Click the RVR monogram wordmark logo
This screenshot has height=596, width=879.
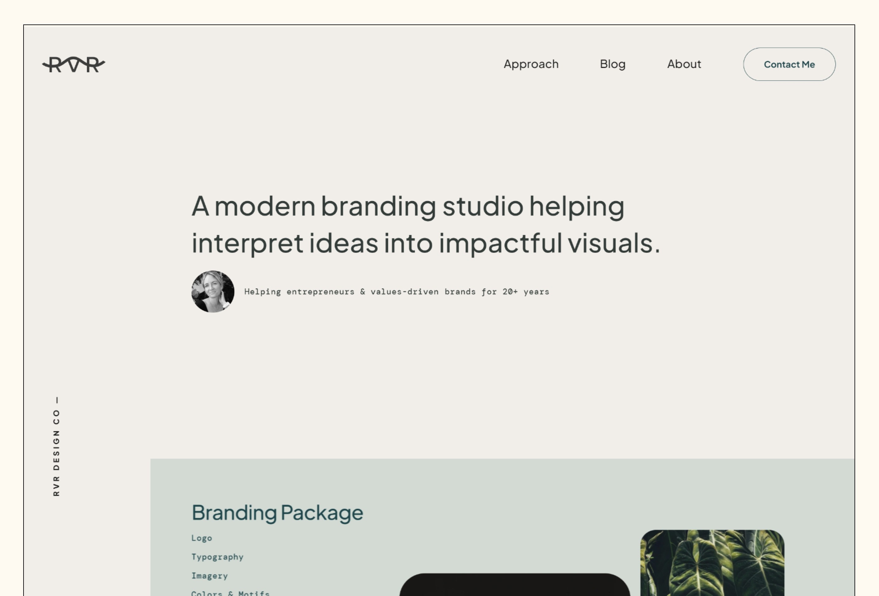pos(73,64)
